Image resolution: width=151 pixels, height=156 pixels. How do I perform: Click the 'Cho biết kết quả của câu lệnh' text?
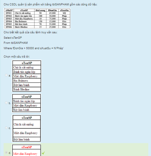pos(31,32)
